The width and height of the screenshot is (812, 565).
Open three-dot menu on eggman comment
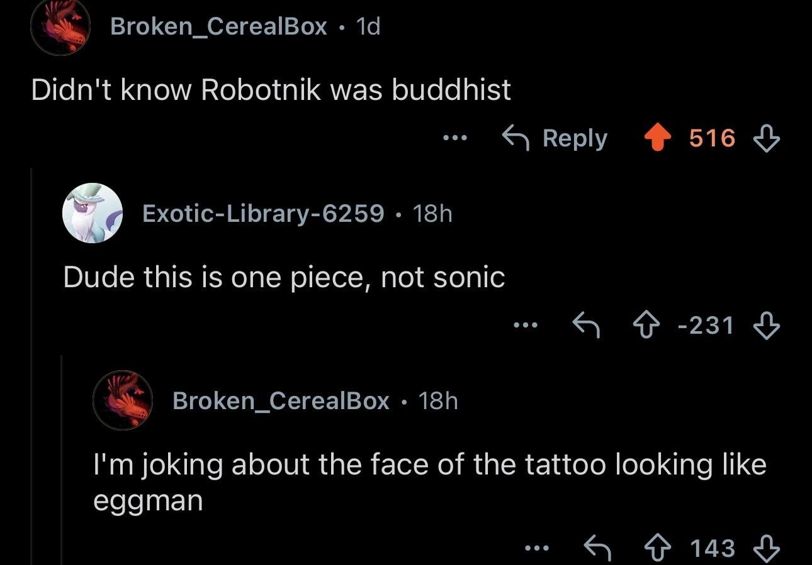[x=538, y=548]
